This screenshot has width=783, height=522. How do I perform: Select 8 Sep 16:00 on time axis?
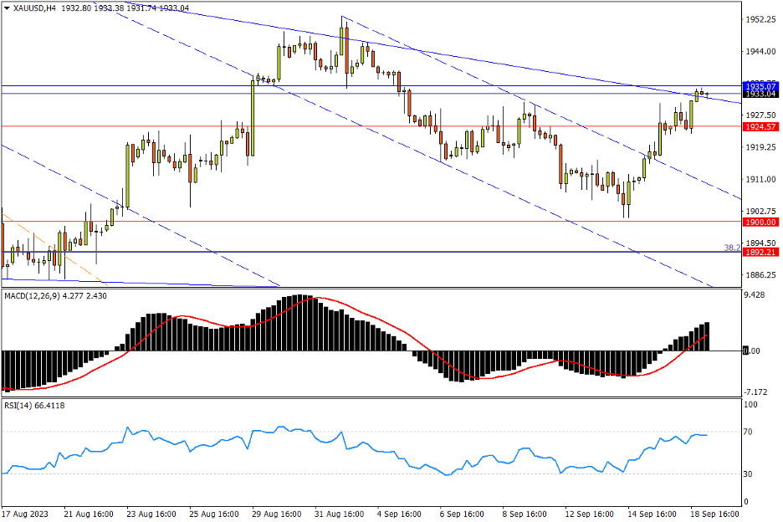pyautogui.click(x=525, y=511)
